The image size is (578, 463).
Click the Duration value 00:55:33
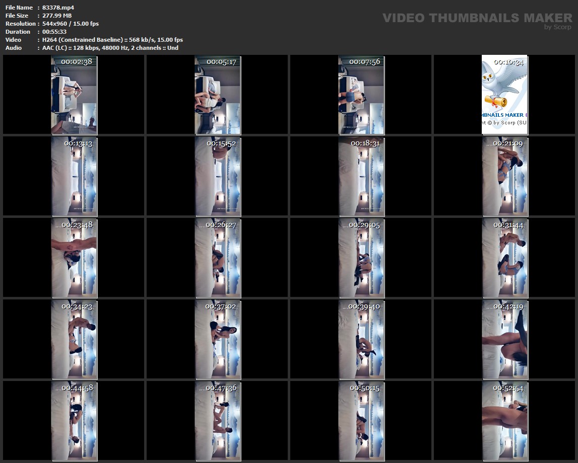(54, 32)
